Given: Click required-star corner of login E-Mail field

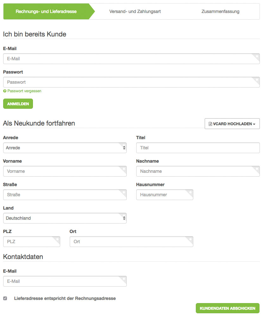Looking at the screenshot, I should (257, 56).
